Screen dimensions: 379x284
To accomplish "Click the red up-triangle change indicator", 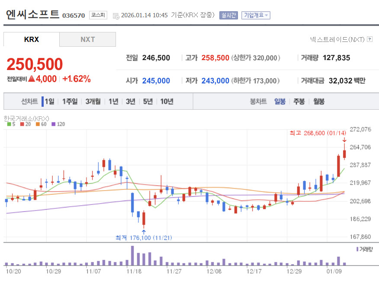I will pyautogui.click(x=32, y=79).
